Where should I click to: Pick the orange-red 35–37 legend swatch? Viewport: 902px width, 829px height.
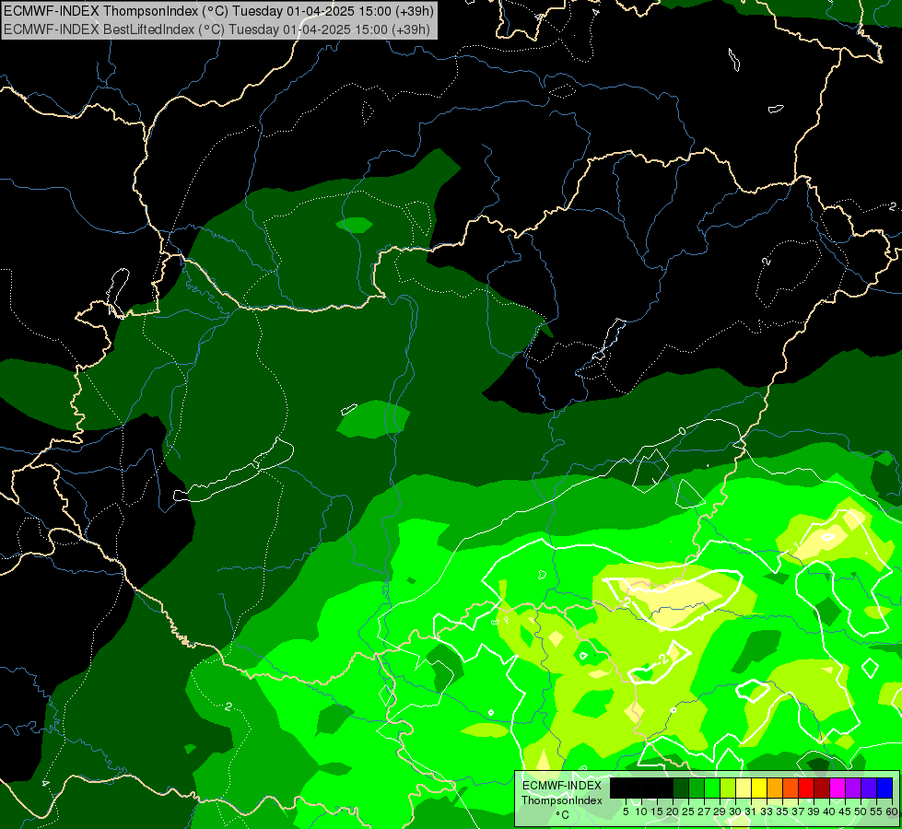coord(791,788)
